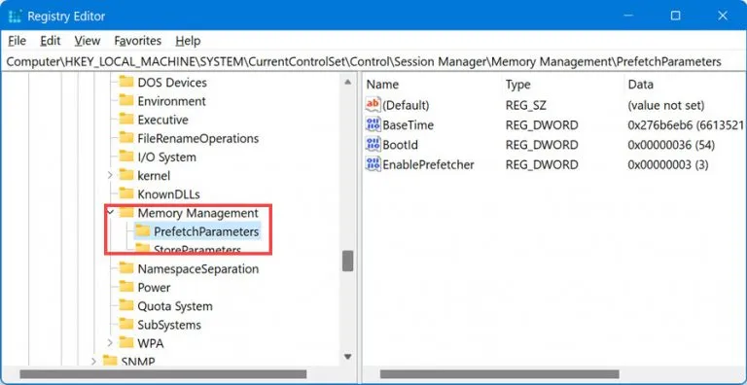
Task: Select the Quota System key
Action: (x=175, y=306)
